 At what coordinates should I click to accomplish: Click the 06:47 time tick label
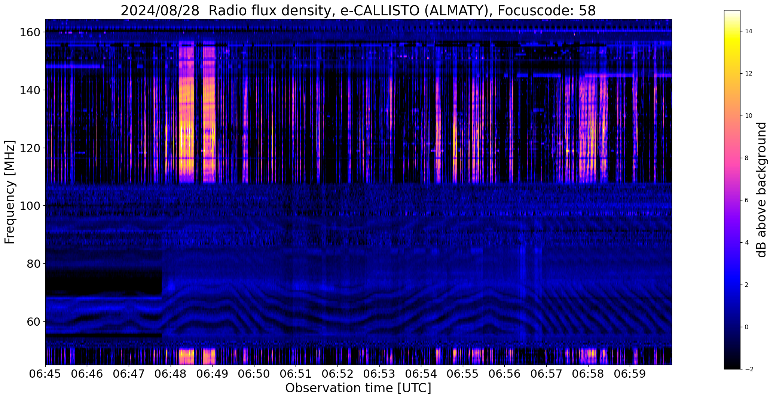[129, 374]
